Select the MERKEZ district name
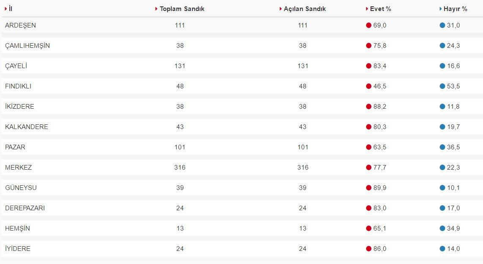The image size is (483, 264). tap(18, 168)
